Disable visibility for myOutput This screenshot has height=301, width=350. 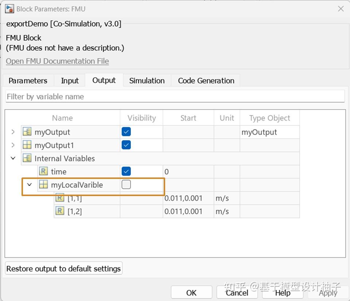coord(126,132)
